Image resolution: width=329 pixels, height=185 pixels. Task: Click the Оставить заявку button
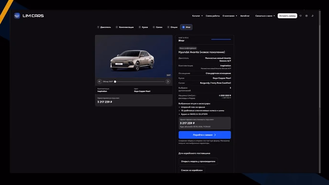coord(287,16)
